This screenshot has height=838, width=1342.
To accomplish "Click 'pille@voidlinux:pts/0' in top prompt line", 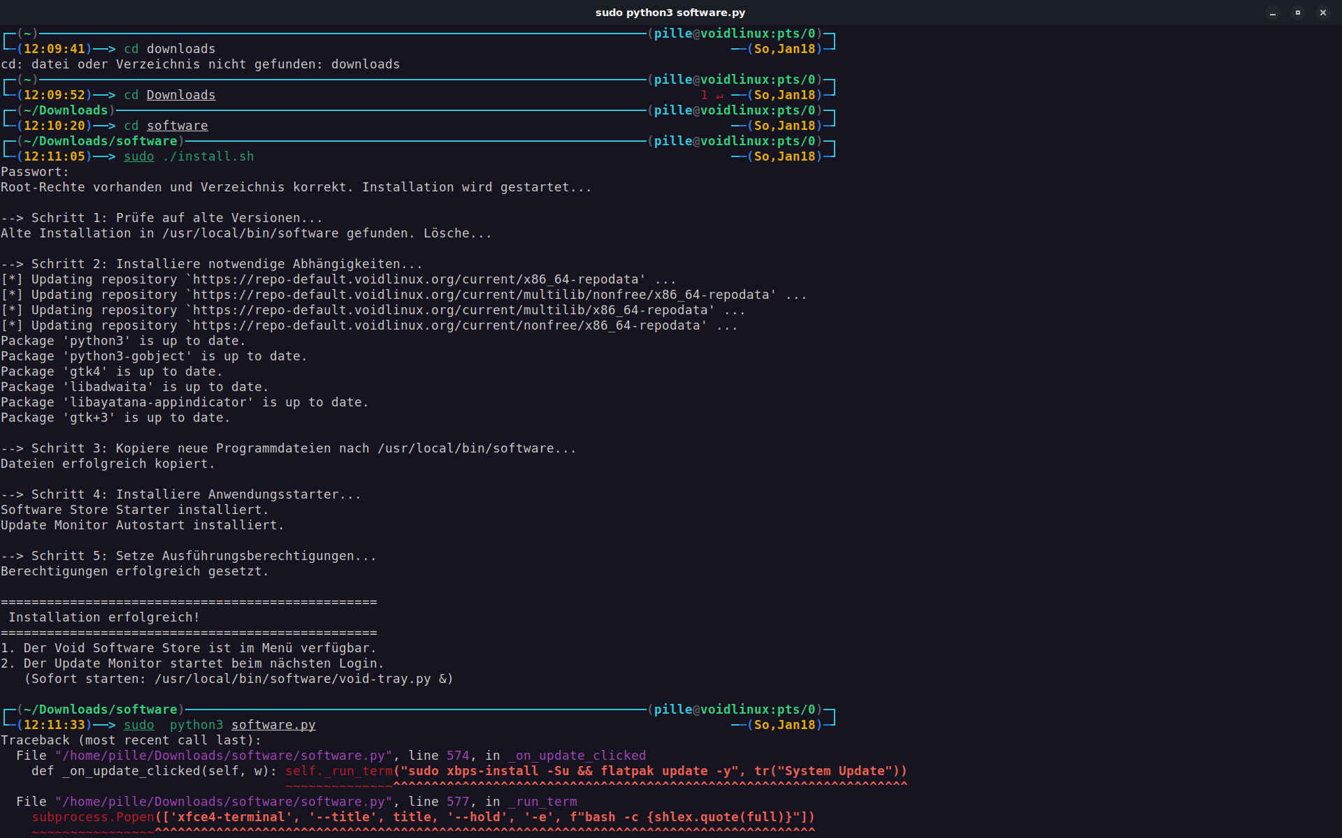I will click(735, 34).
